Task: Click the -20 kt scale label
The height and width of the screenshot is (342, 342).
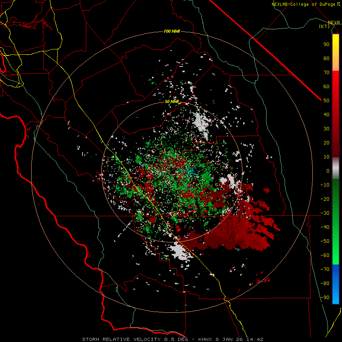Action: pyautogui.click(x=325, y=199)
